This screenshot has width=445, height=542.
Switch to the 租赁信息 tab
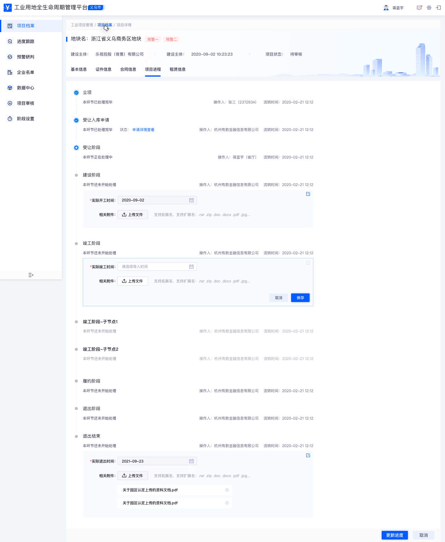pos(178,70)
